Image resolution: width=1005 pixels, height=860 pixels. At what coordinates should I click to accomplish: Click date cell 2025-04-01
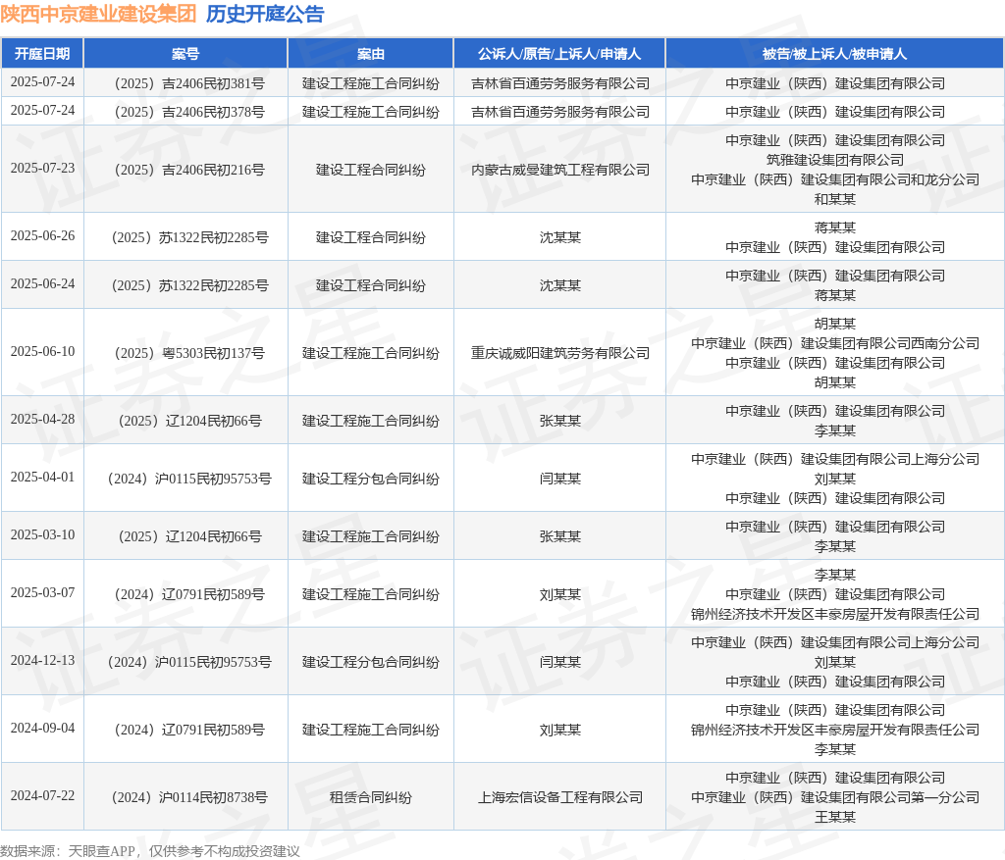[x=42, y=477]
